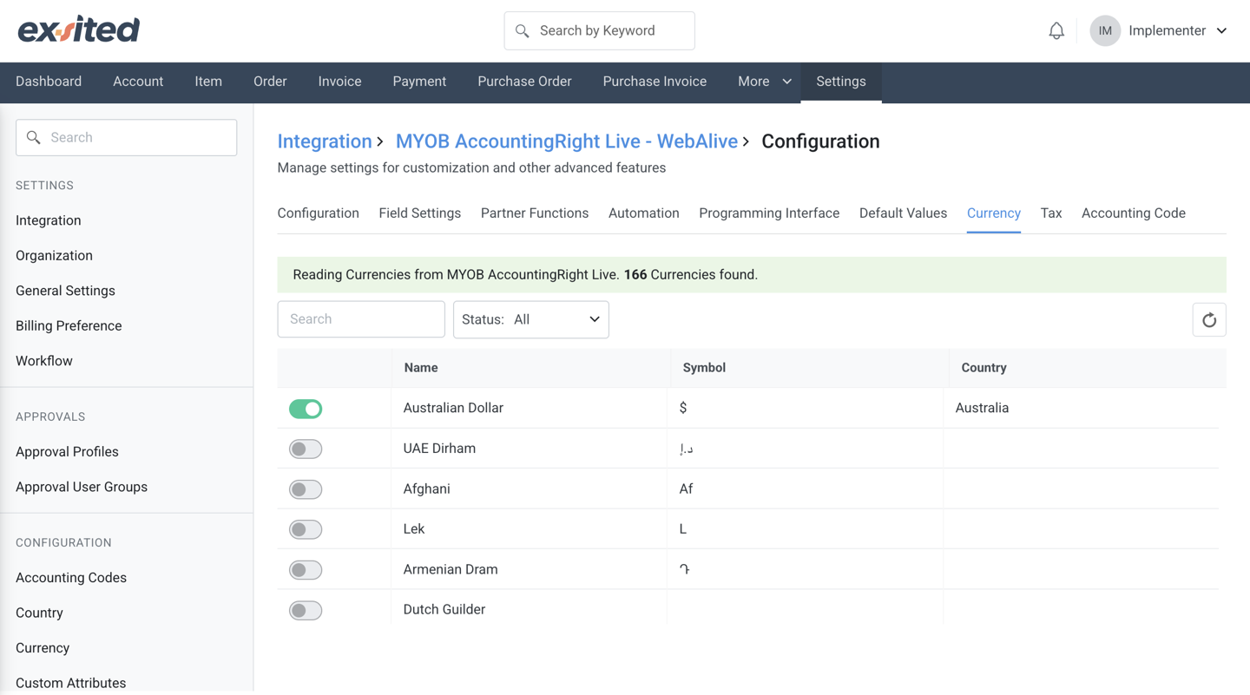
Task: Select the Settings navigation item
Action: coord(841,82)
